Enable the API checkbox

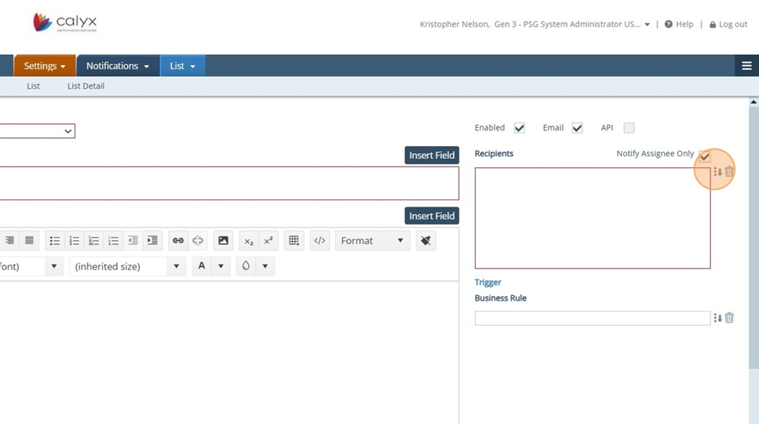tap(629, 128)
